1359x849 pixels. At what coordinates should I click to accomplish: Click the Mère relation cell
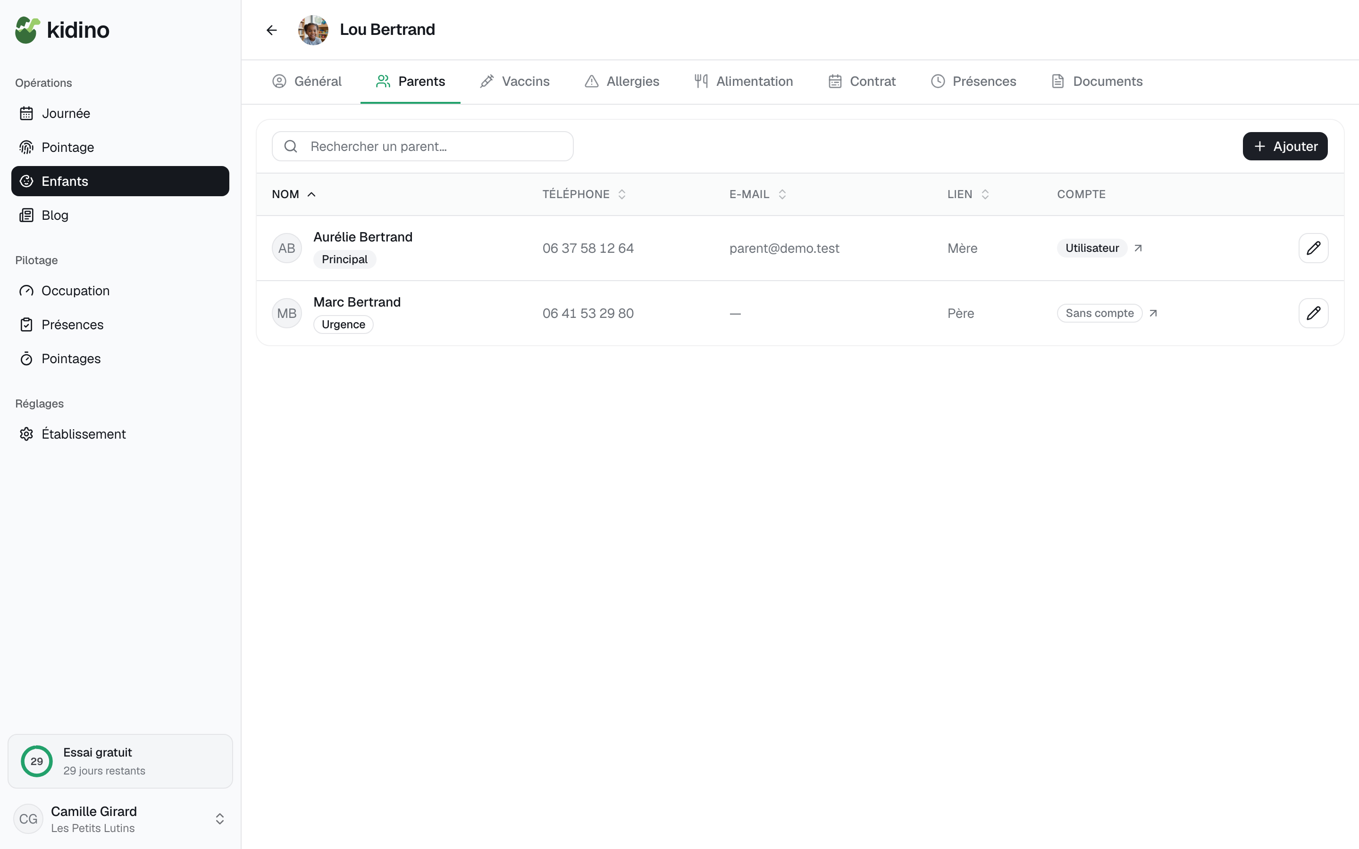(962, 248)
